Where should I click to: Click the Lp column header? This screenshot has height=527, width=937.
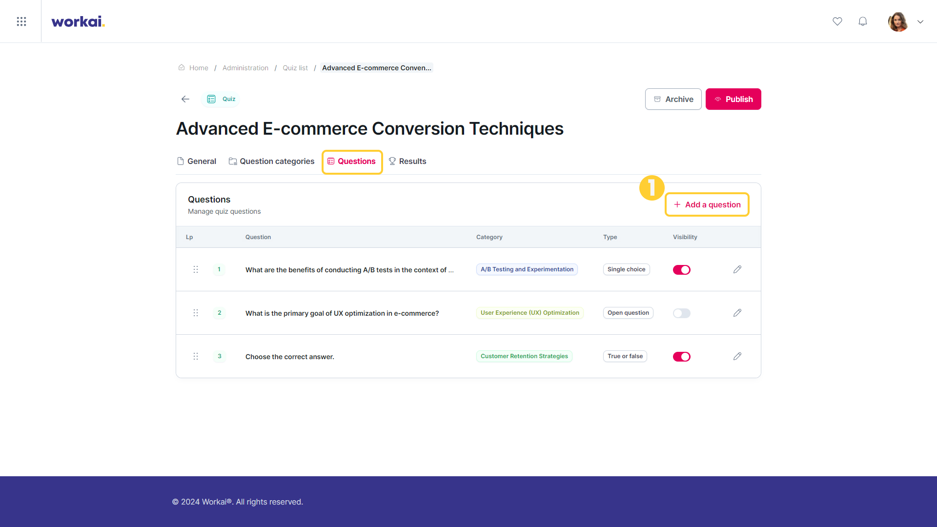[x=189, y=237]
